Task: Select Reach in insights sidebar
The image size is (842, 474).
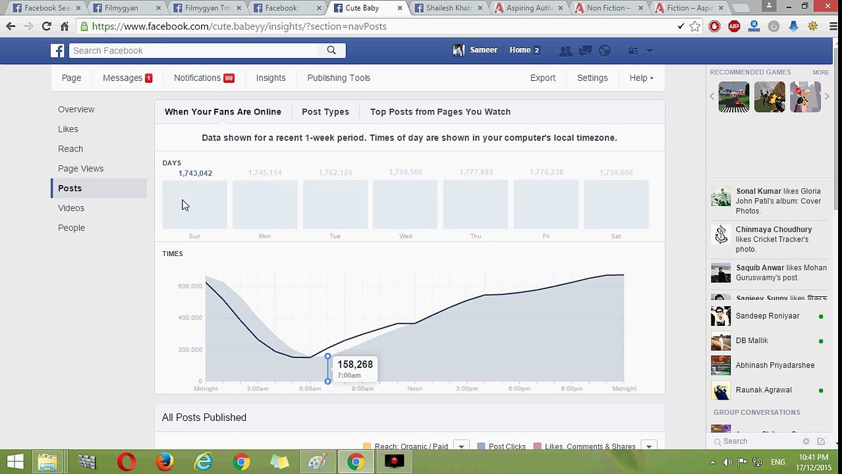Action: click(x=70, y=149)
